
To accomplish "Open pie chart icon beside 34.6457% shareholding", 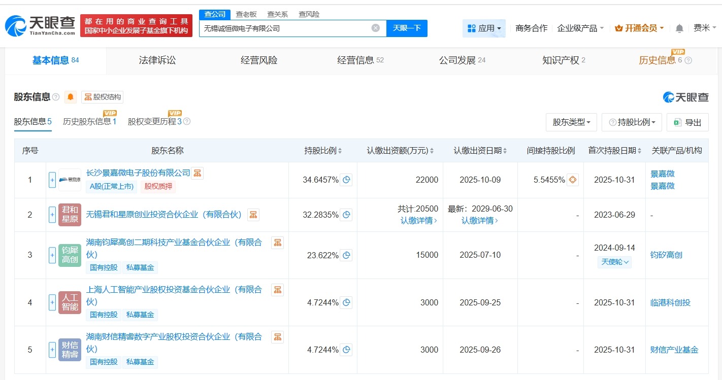I will pos(346,180).
